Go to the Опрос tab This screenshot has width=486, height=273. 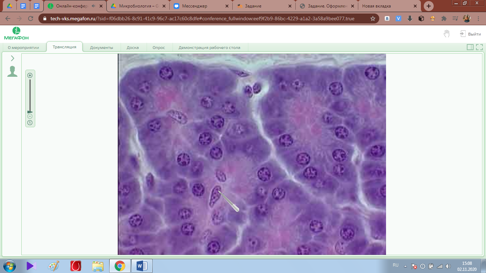coord(159,47)
